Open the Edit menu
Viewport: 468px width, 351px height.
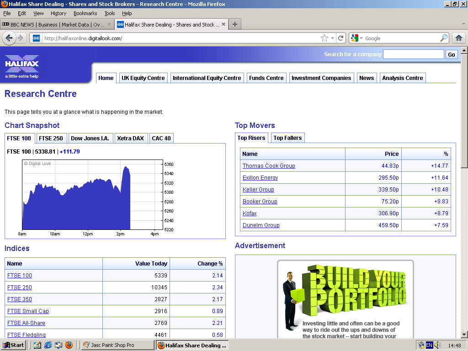click(22, 13)
